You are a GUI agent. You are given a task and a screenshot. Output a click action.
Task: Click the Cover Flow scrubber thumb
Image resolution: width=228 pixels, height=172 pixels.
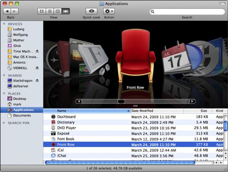[x=121, y=101]
